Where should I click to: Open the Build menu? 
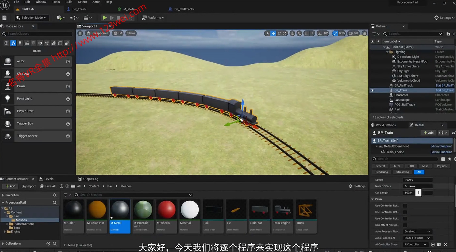[x=69, y=2]
